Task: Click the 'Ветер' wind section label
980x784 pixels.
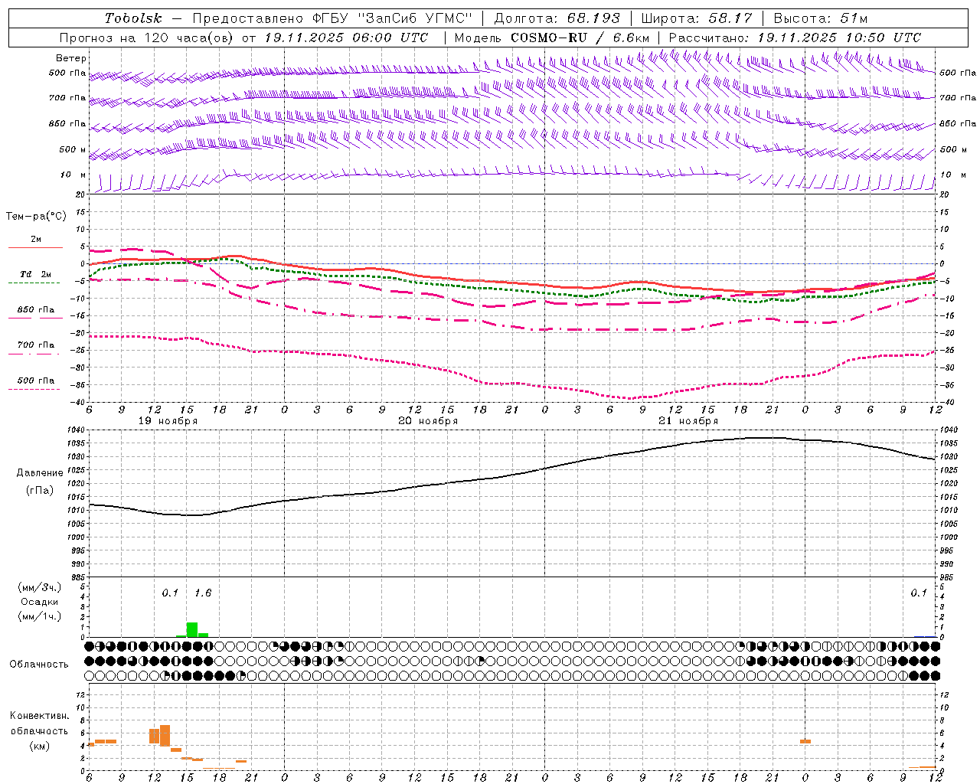Action: tap(71, 58)
